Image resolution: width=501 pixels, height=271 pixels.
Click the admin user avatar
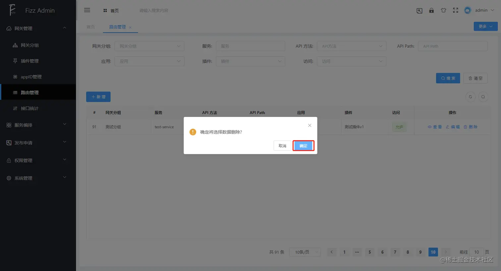point(468,10)
